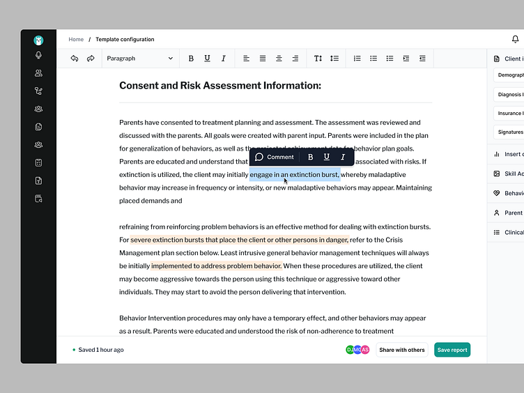Toggle italic in the floating selection popup
Image resolution: width=524 pixels, height=393 pixels.
[x=342, y=157]
